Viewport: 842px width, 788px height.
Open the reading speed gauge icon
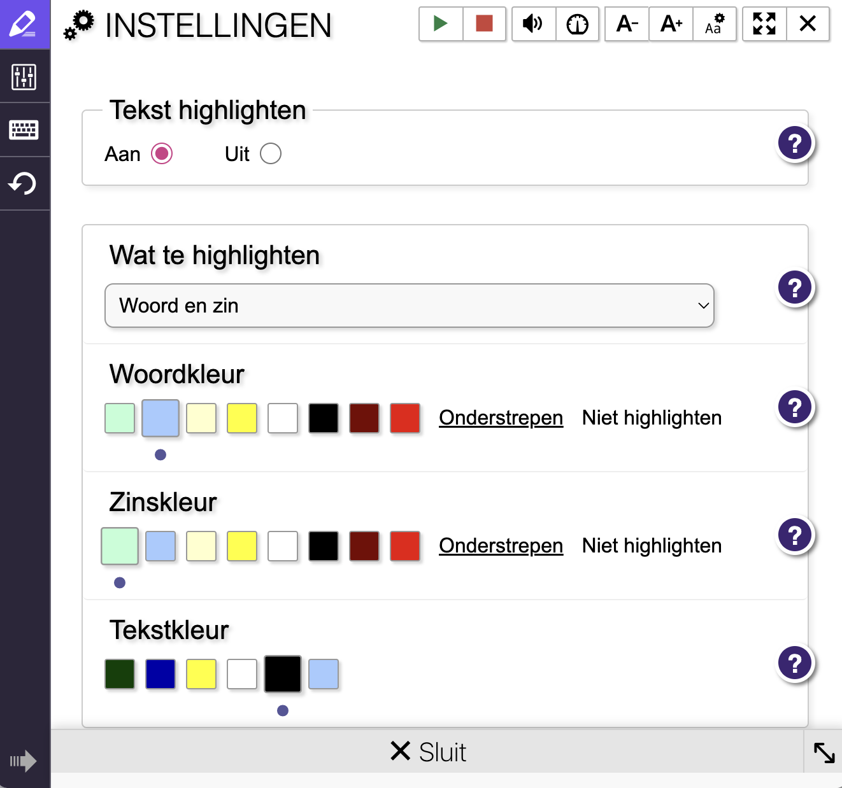click(577, 24)
